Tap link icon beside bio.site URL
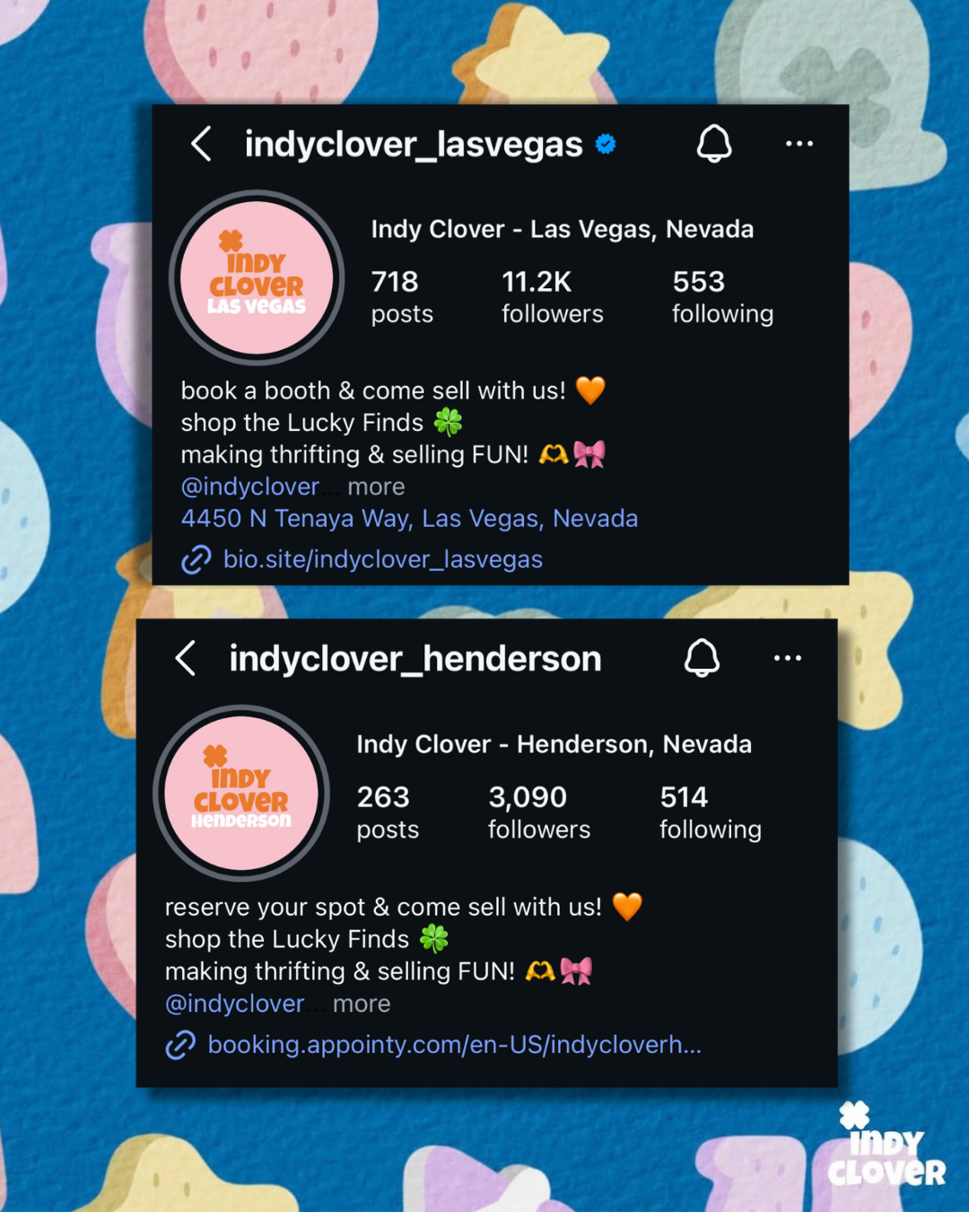 pyautogui.click(x=196, y=559)
